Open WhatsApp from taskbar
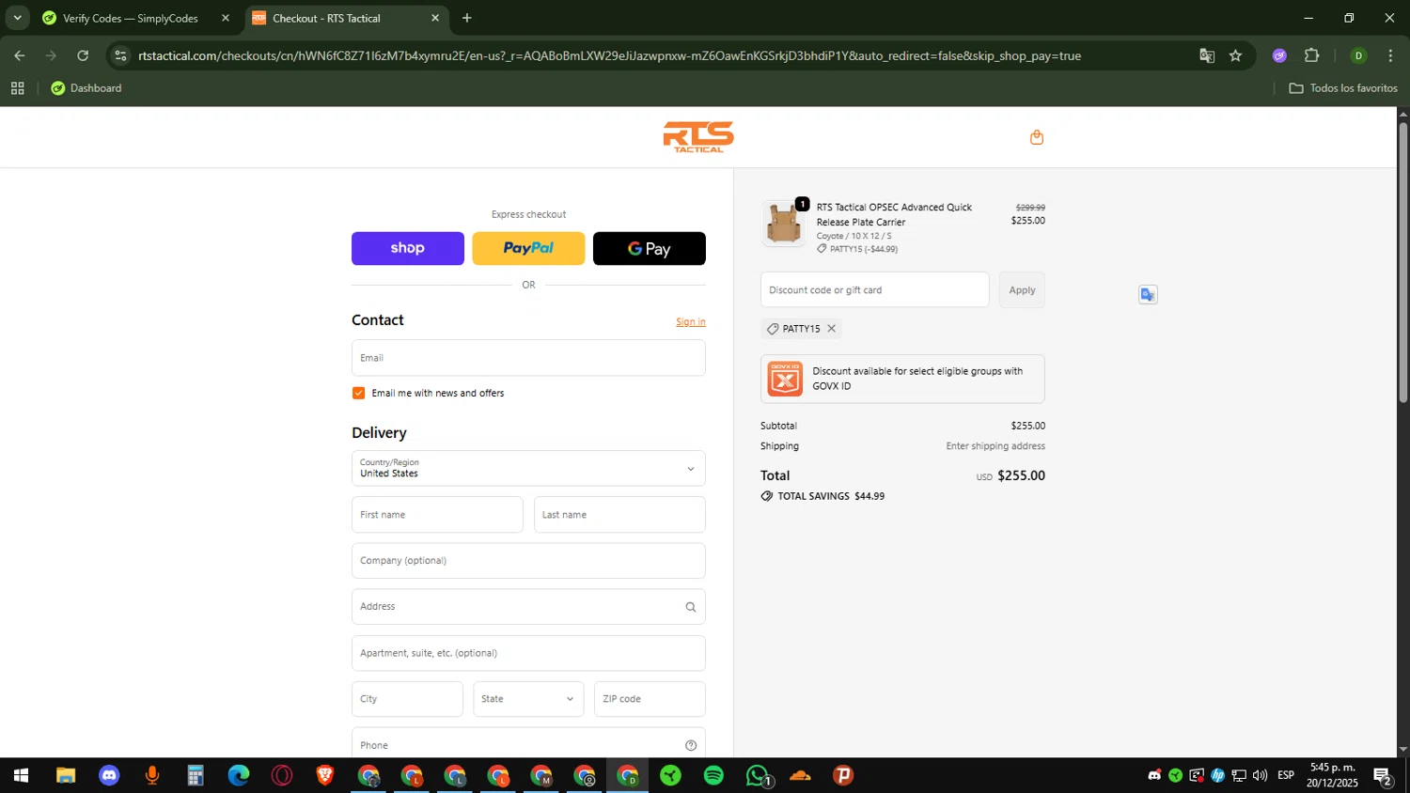The height and width of the screenshot is (793, 1410). coord(758,776)
